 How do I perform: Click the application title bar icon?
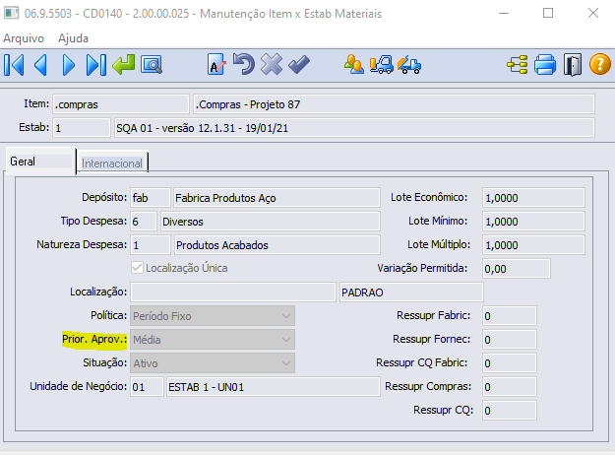12,13
